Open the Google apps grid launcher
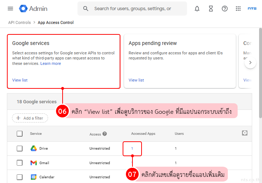This screenshot has height=183, width=262. 238,9
